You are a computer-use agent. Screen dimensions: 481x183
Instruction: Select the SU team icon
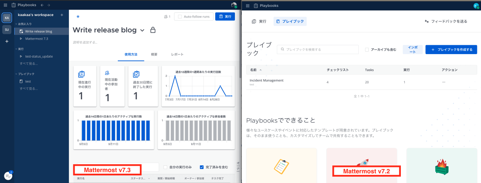[x=7, y=30]
